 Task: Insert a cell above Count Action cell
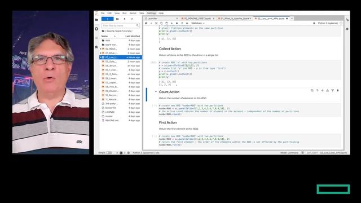coord(327,90)
